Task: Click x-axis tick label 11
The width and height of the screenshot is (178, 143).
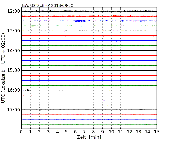Action: [x=120, y=132]
